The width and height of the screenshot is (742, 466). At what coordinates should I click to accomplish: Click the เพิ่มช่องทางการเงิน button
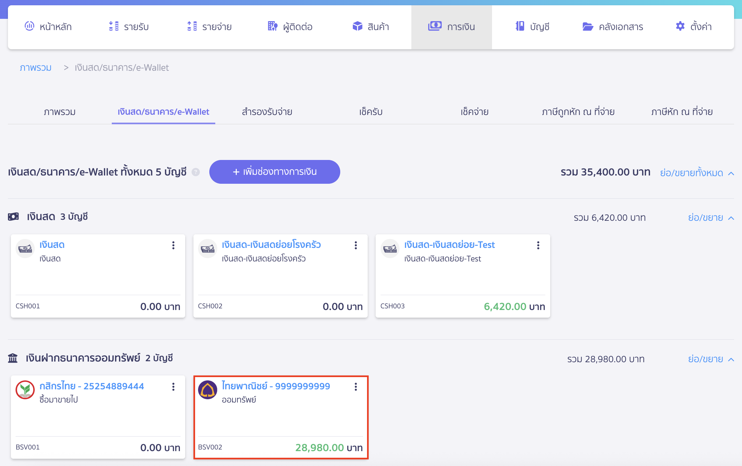point(274,172)
